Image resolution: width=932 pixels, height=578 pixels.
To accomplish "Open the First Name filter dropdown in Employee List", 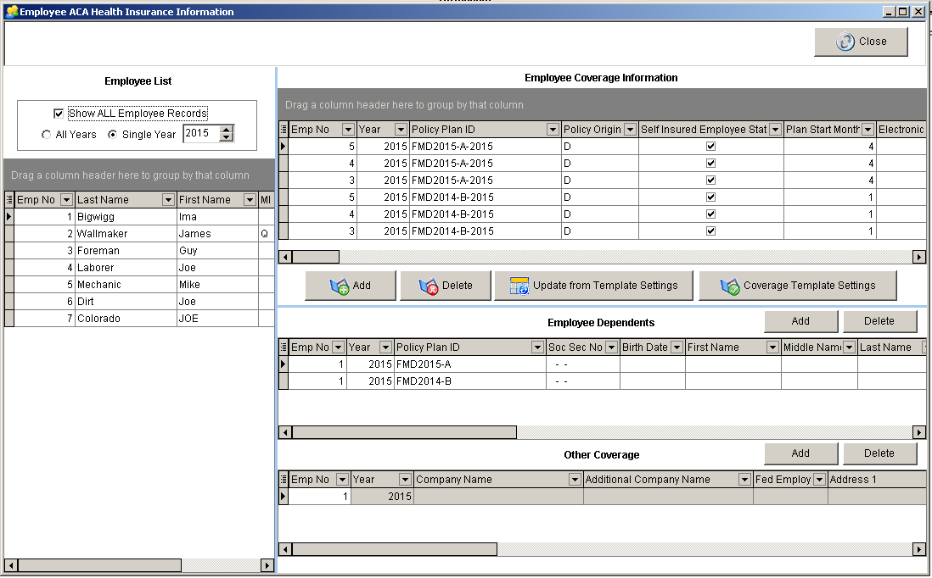I will (250, 200).
